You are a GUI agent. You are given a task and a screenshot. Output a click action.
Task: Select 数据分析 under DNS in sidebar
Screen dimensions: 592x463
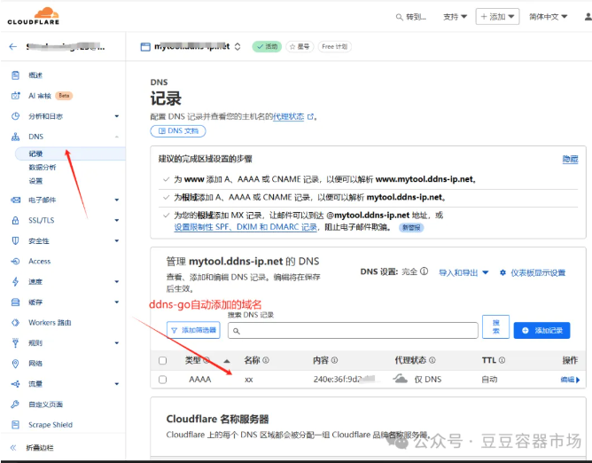(x=43, y=168)
